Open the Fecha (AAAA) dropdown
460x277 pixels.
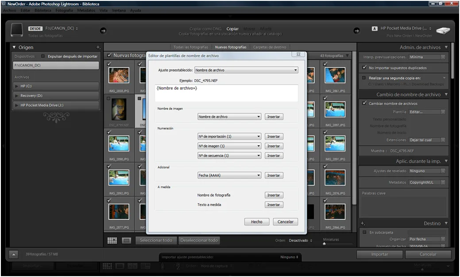point(229,175)
